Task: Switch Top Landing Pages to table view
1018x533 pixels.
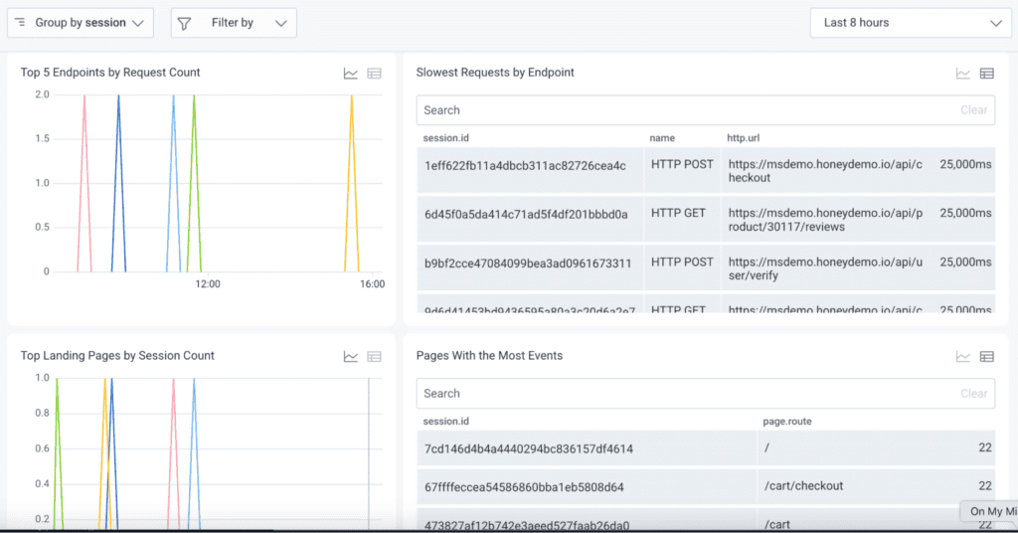Action: click(x=374, y=357)
